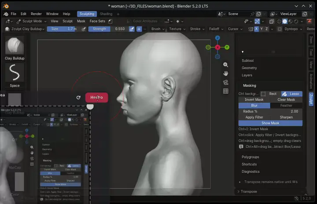Viewport: 317px width, 204px height.
Task: Toggle Z axis symmetry
Action: (267, 29)
